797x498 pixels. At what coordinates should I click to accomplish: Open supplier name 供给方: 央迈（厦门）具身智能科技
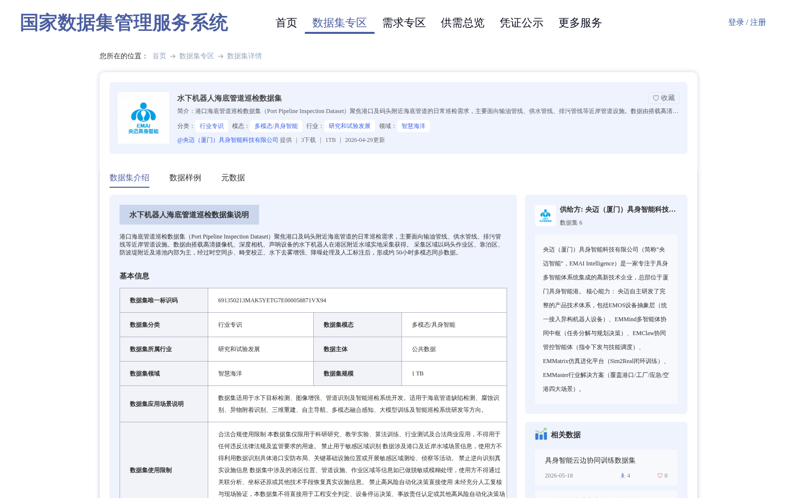pyautogui.click(x=618, y=210)
